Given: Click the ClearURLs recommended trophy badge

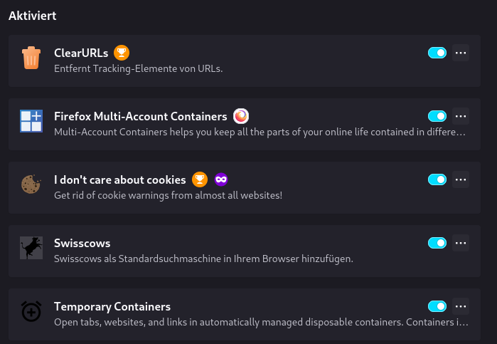Looking at the screenshot, I should (x=122, y=53).
